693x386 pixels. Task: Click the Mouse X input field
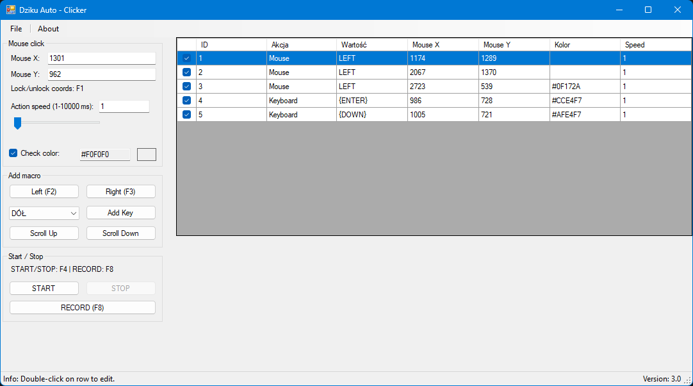101,58
